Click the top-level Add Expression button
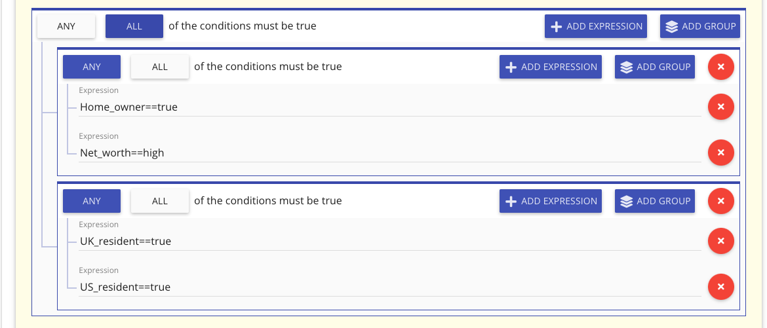The height and width of the screenshot is (328, 767). click(595, 27)
